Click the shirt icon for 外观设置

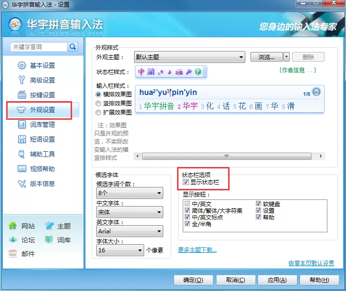click(21, 109)
